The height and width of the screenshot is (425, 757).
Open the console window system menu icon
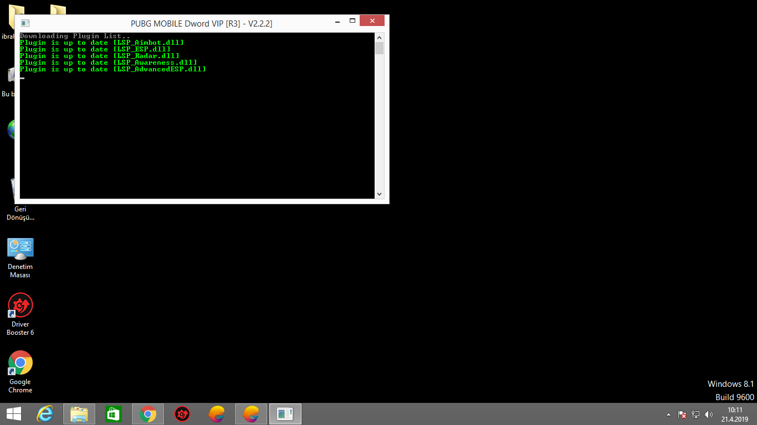click(x=25, y=23)
